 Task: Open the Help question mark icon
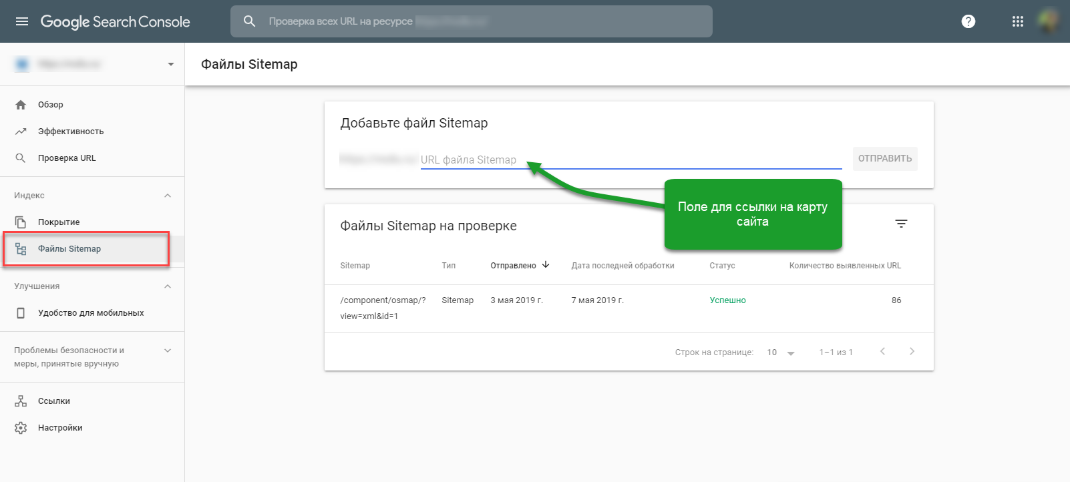(968, 21)
